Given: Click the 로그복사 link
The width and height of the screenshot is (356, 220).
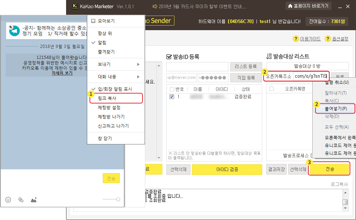Looking at the screenshot, I should pos(339,184).
